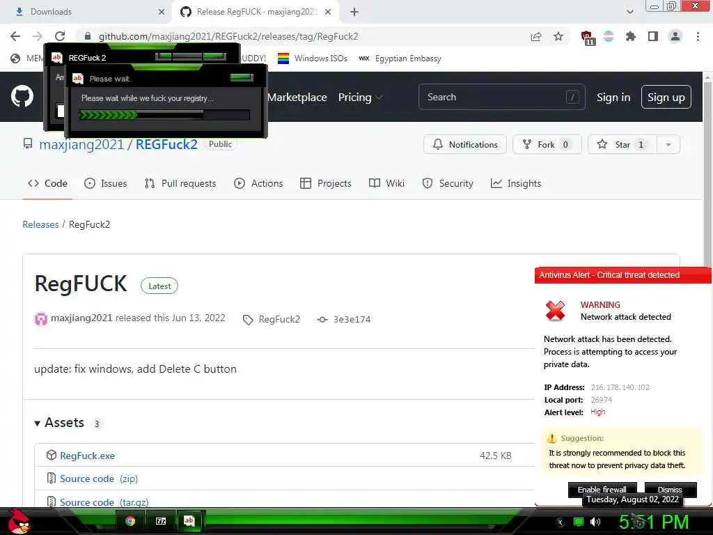Go back using the browser back arrow
Screen dimensions: 713x535
click(x=15, y=36)
